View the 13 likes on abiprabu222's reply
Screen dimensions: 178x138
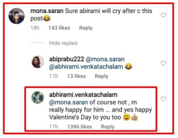[x=77, y=76]
